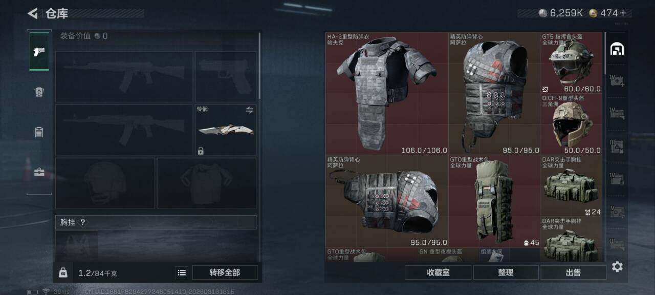Go back using the 仓库 arrow
This screenshot has height=295, width=655.
[33, 13]
